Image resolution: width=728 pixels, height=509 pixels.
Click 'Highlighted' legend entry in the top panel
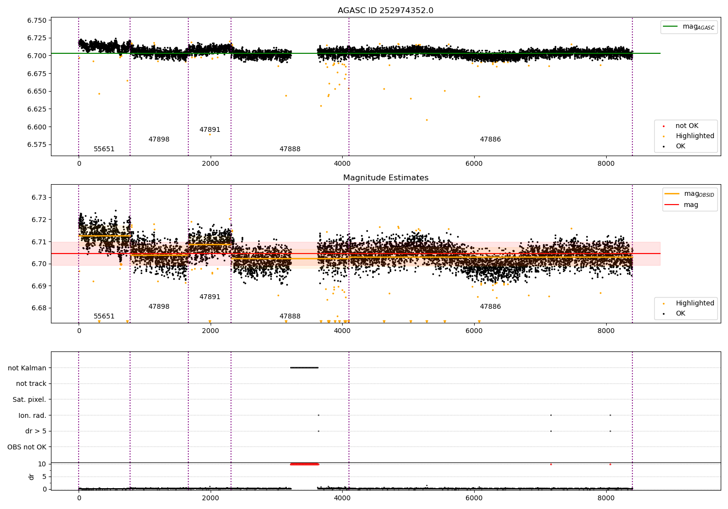(689, 136)
